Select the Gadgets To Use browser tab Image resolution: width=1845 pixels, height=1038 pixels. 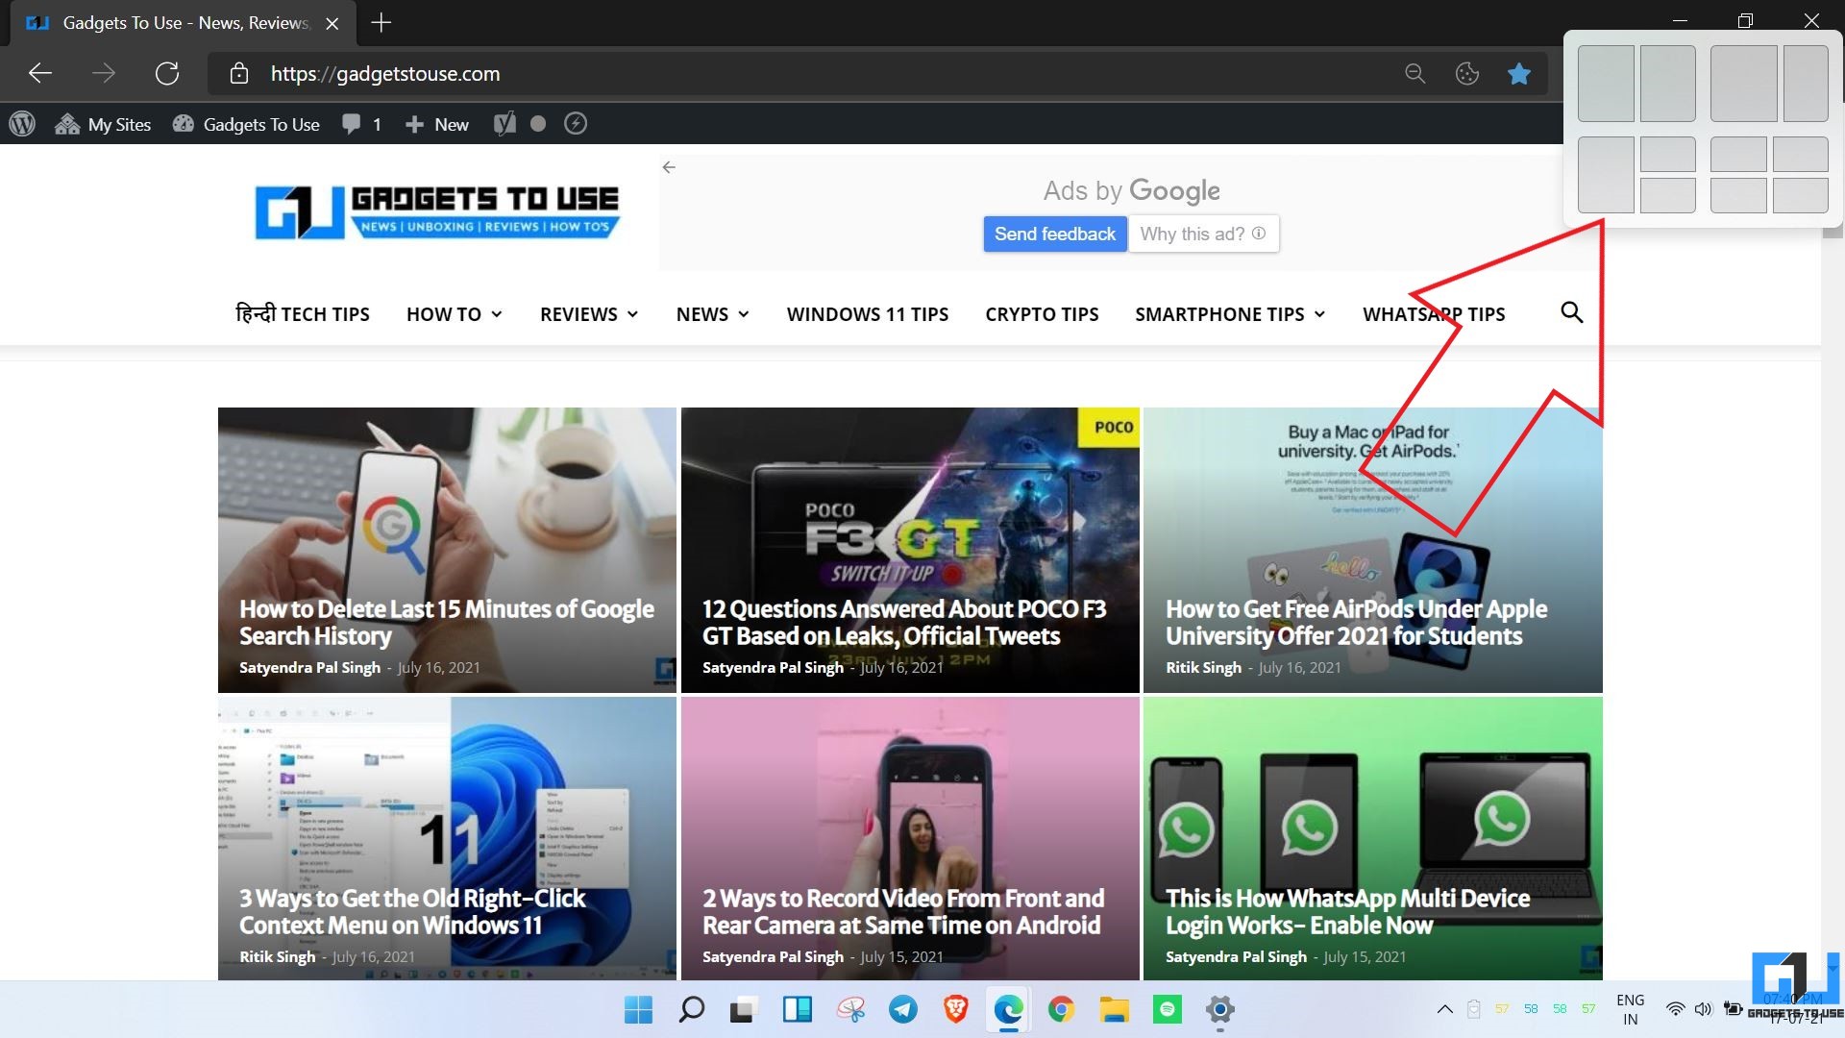coord(183,23)
